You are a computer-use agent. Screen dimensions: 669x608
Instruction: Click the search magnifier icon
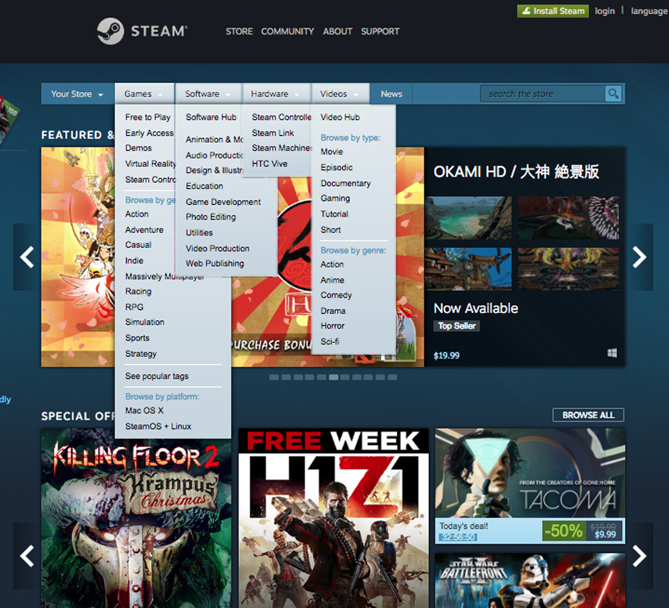613,93
